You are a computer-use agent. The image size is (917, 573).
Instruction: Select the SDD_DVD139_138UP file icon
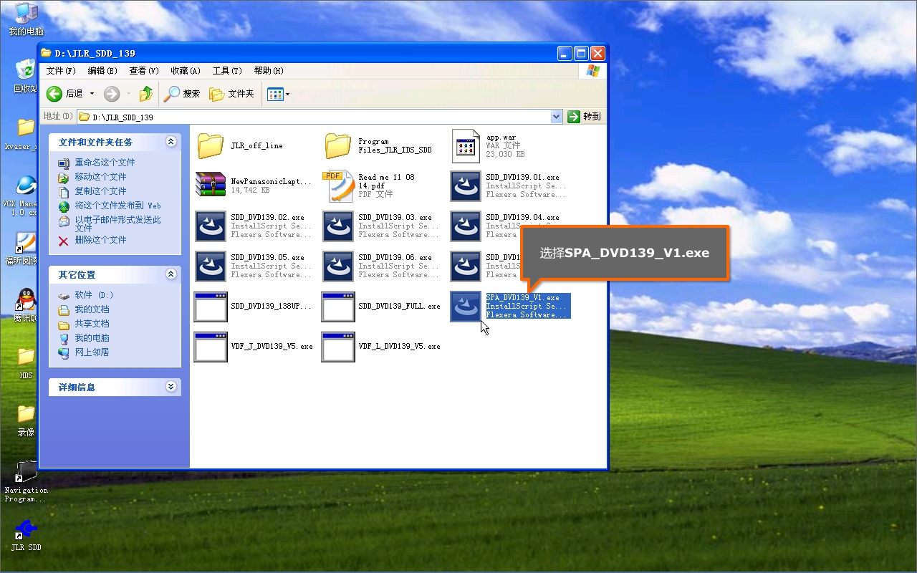211,307
